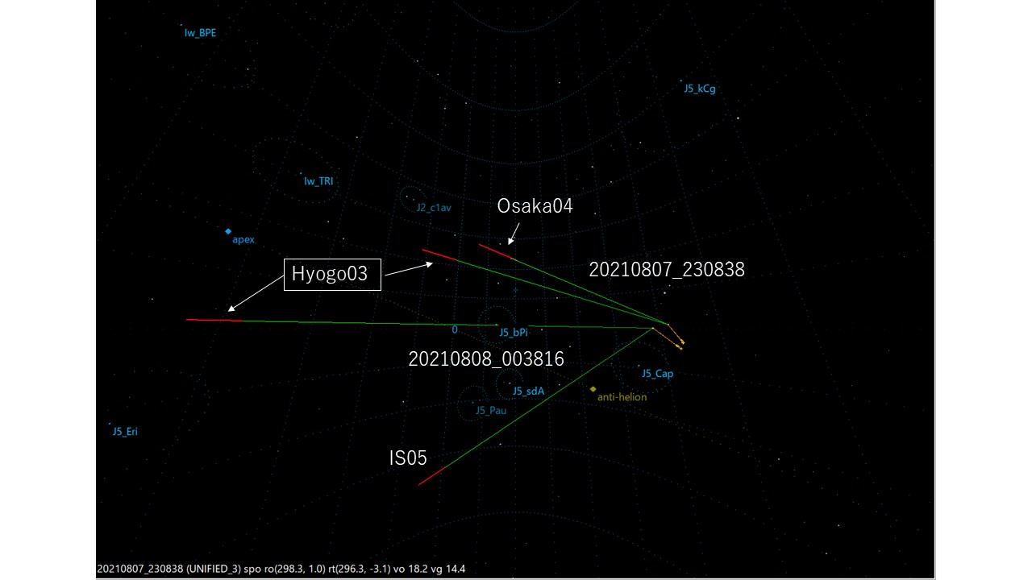Viewport: 1032px width, 580px height.
Task: Click the Iw_BPE label
Action: pyautogui.click(x=200, y=34)
